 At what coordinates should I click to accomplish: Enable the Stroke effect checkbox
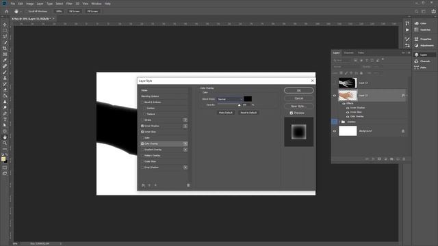(x=142, y=120)
